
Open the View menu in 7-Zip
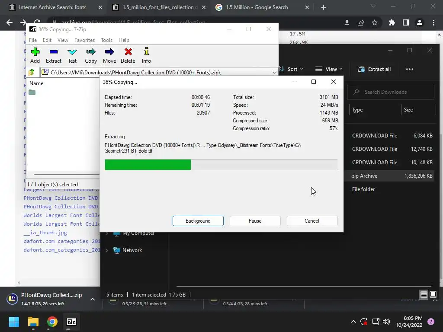[x=63, y=40]
